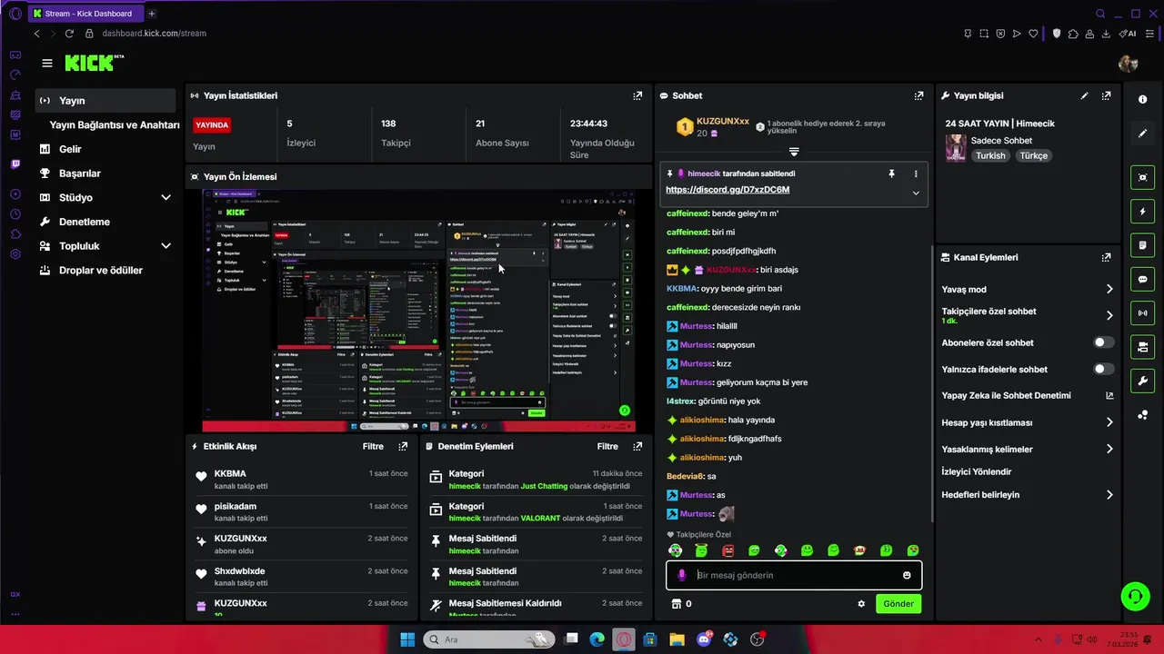This screenshot has width=1164, height=654.
Task: Enable Yalnızca ifadelerle sohbet switch
Action: [x=1103, y=369]
